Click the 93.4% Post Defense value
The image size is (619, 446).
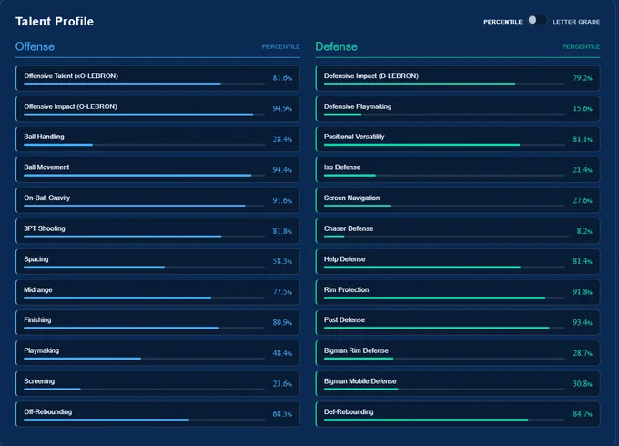[x=583, y=322]
